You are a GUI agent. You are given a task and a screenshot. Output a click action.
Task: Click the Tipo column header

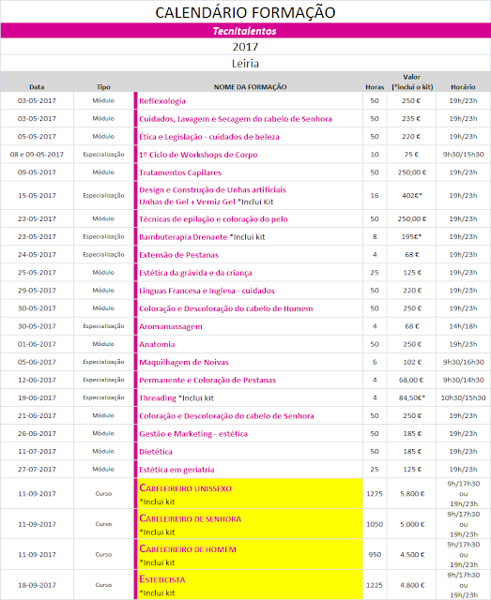[x=103, y=87]
